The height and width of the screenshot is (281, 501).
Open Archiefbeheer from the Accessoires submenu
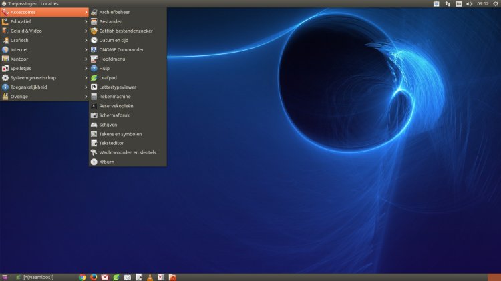pos(114,12)
